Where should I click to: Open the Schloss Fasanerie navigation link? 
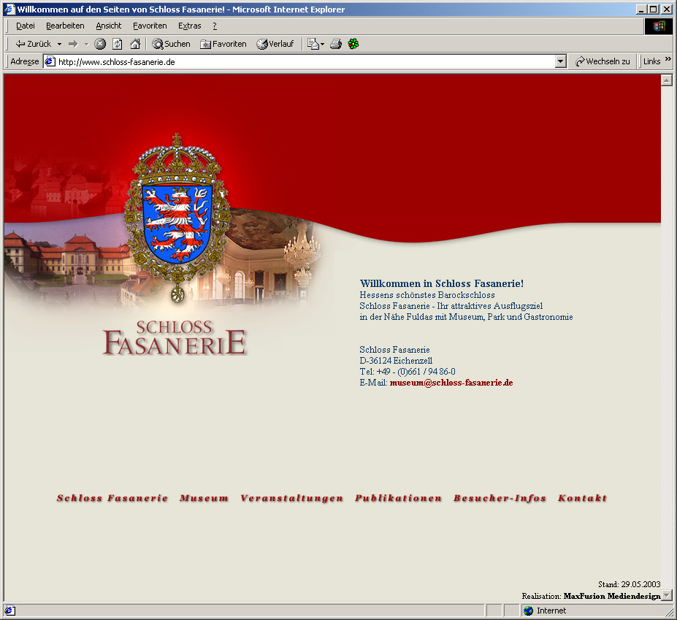point(112,498)
